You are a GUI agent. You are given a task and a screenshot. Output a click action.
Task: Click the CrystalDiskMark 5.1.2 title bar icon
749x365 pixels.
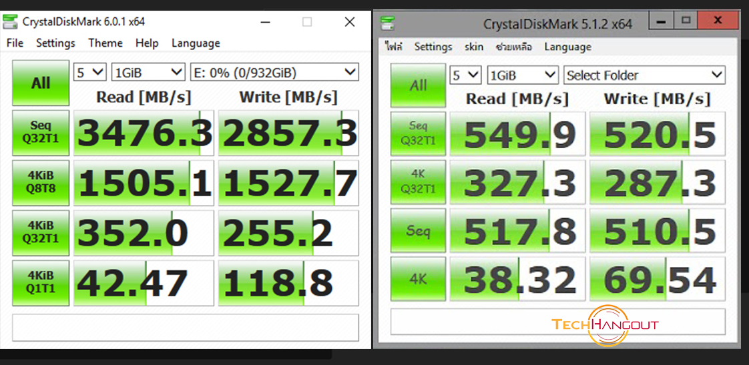(x=387, y=23)
